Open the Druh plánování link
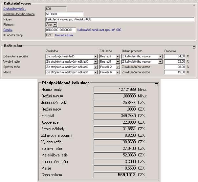Image resolution: width=198 pixels, height=182 pixels. click(14, 9)
